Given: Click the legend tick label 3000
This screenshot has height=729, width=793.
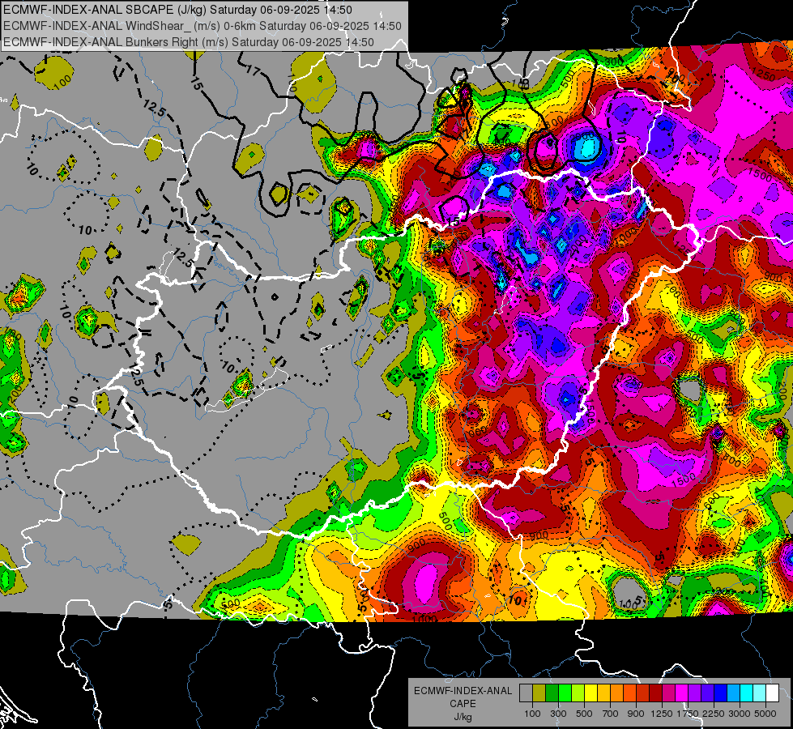Looking at the screenshot, I should point(739,714).
